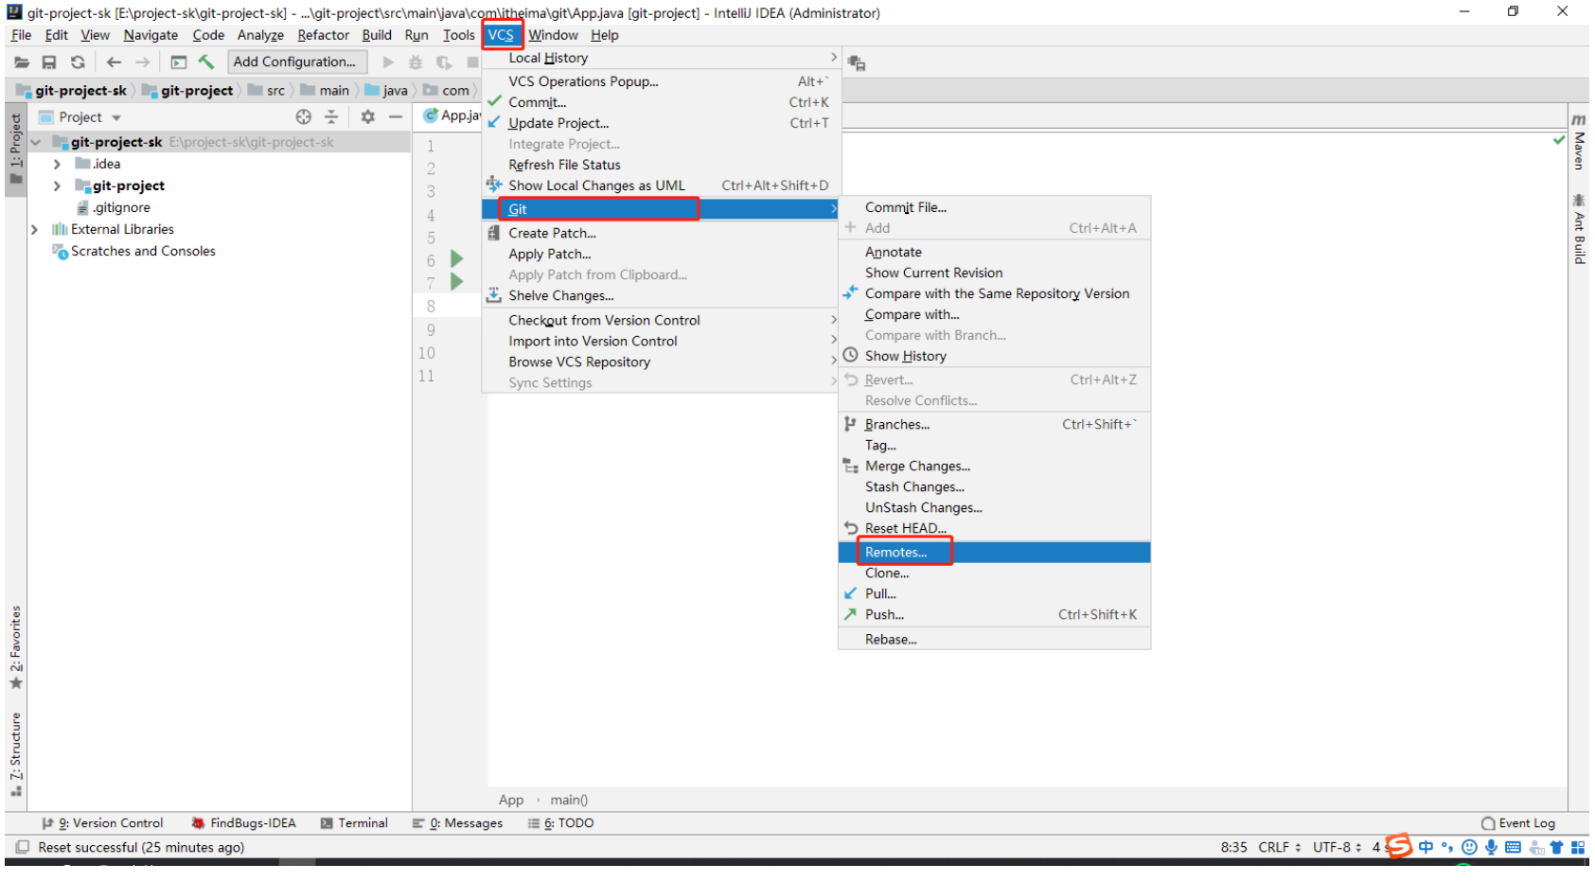
Task: Select Remotes... in the Git submenu
Action: [895, 553]
